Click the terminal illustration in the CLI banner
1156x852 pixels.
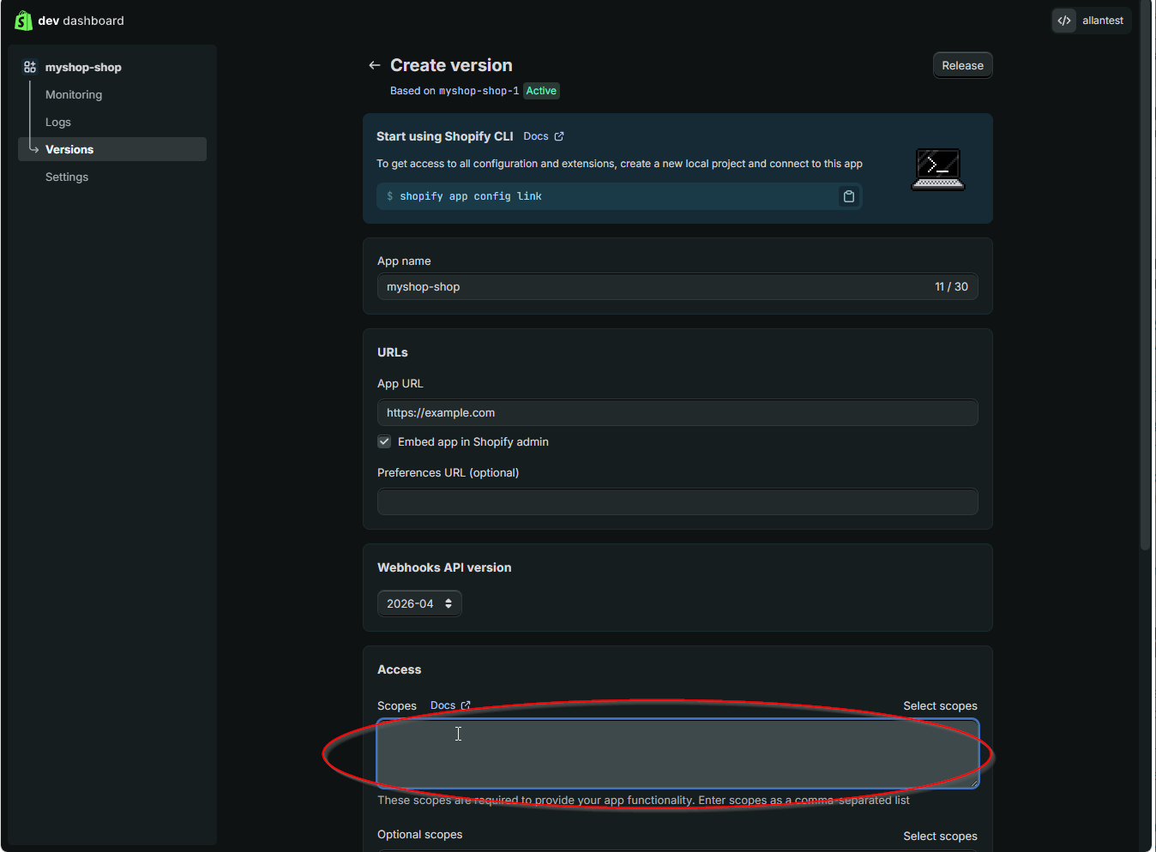point(936,168)
